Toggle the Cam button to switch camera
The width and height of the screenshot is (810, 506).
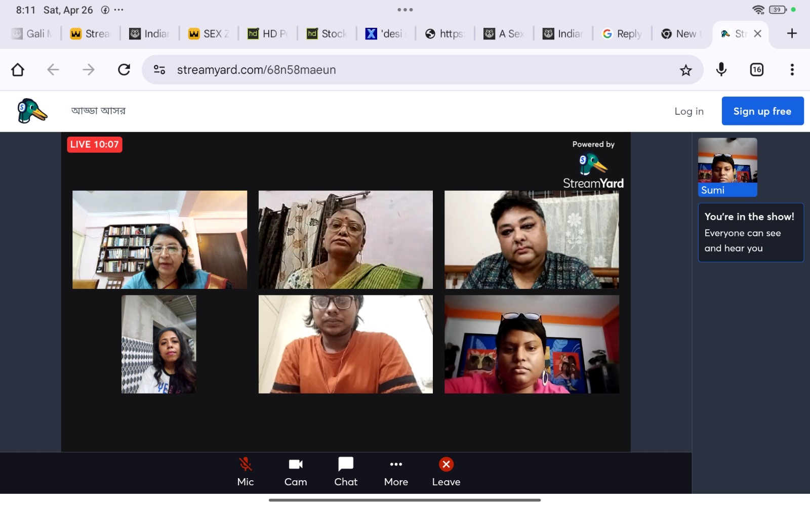[296, 472]
